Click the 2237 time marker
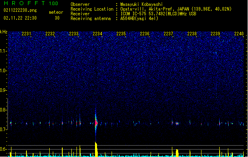This screenshot has width=248, height=157. pyautogui.click(x=168, y=34)
